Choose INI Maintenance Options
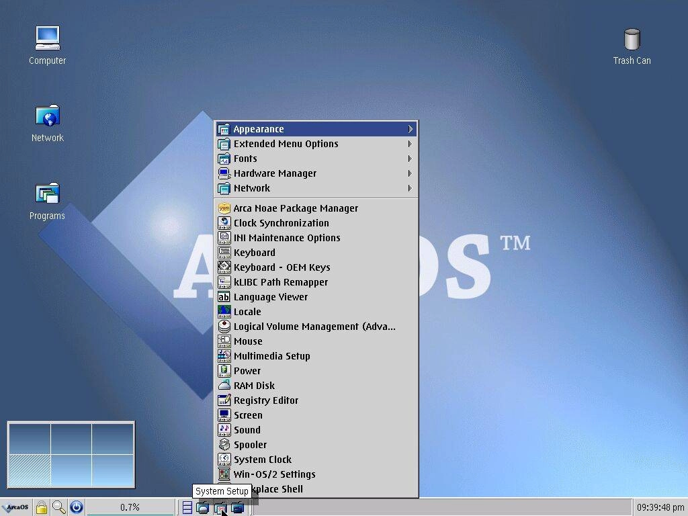This screenshot has width=688, height=516. (x=316, y=238)
